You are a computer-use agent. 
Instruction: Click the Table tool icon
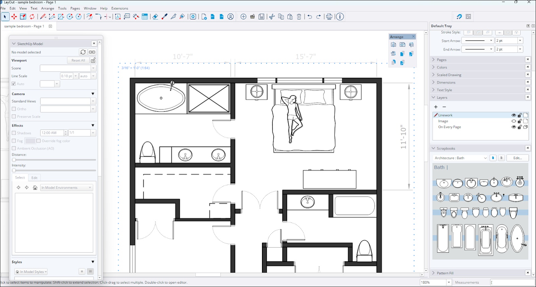click(x=145, y=17)
